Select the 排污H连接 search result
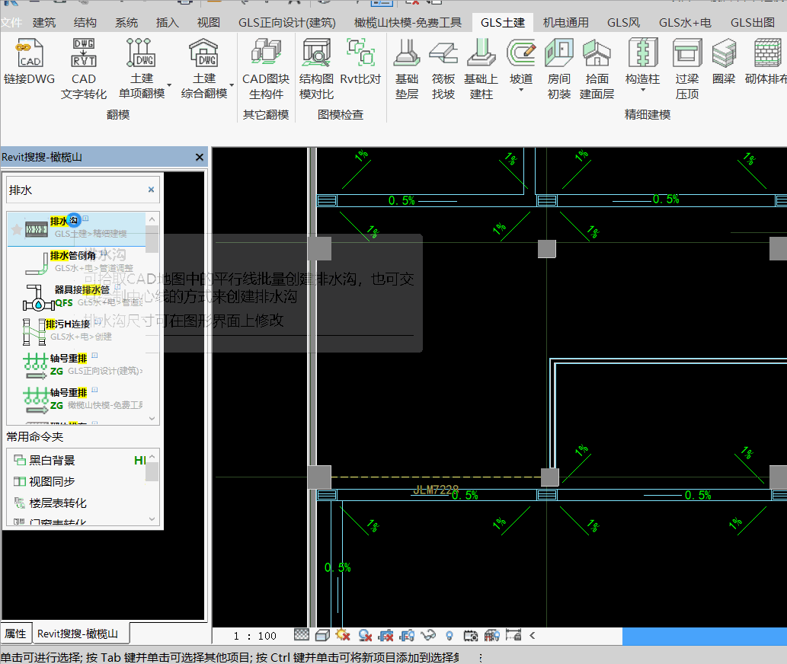The height and width of the screenshot is (664, 787). click(77, 330)
